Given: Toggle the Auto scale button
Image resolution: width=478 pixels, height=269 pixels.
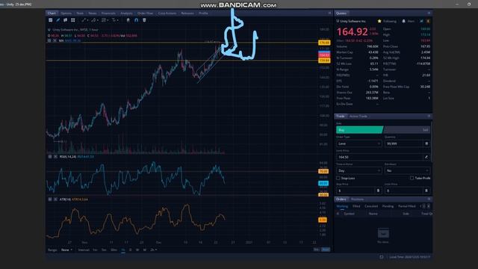Looking at the screenshot, I should (x=326, y=250).
